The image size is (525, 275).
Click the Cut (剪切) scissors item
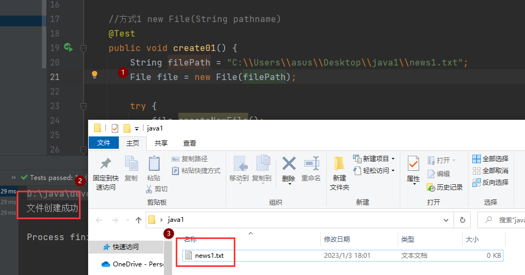pos(157,189)
